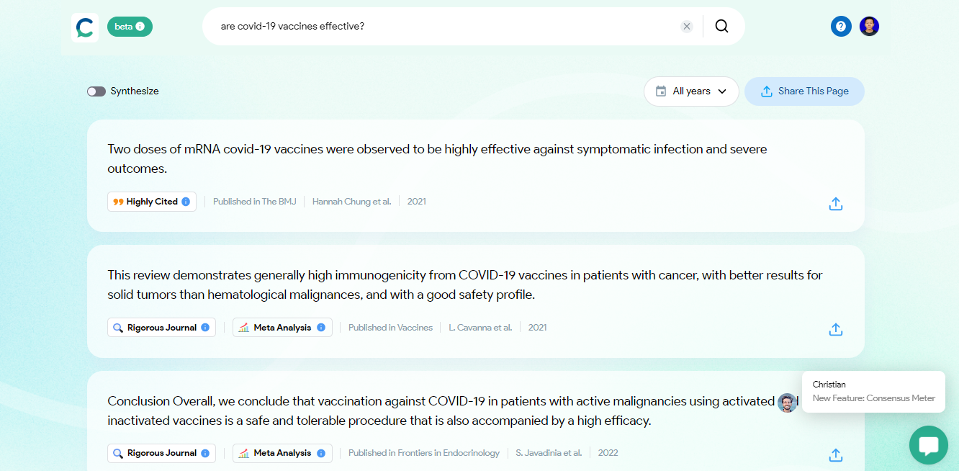Open the user profile avatar
This screenshot has height=471, width=959.
pyautogui.click(x=869, y=27)
